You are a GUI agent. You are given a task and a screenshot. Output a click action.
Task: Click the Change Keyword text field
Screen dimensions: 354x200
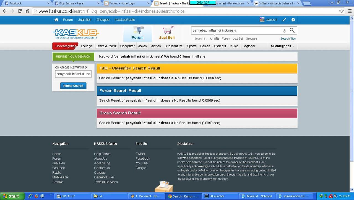tap(73, 74)
